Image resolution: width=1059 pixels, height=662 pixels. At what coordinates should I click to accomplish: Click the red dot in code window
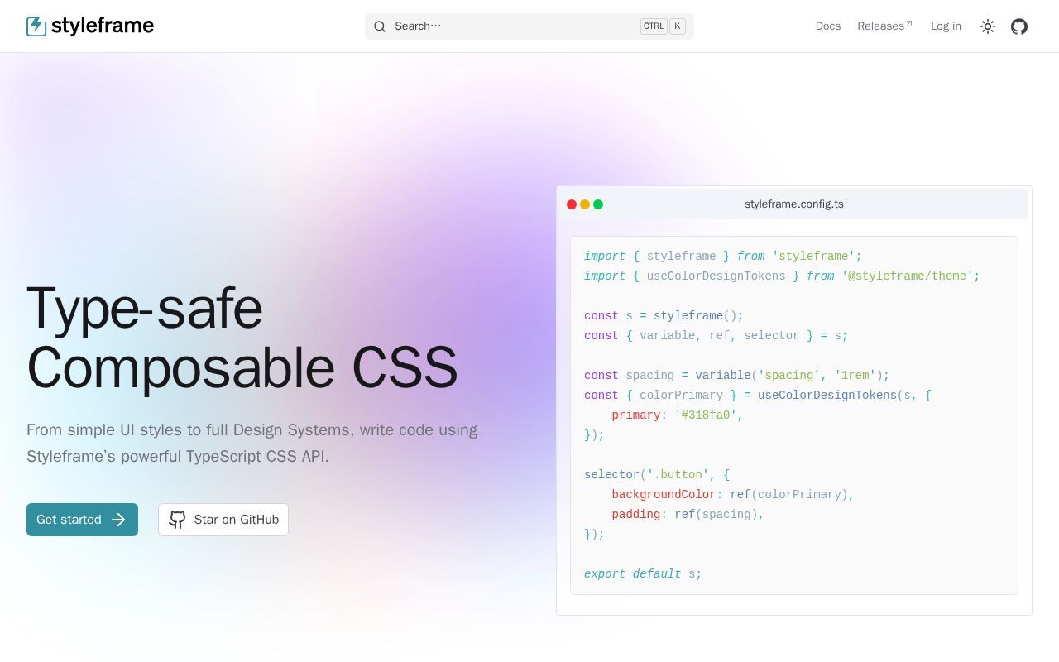coord(572,204)
